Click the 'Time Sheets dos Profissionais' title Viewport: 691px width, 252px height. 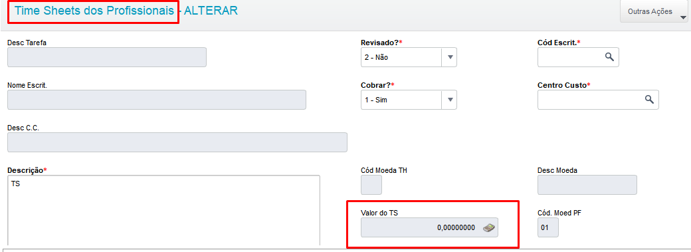(94, 11)
